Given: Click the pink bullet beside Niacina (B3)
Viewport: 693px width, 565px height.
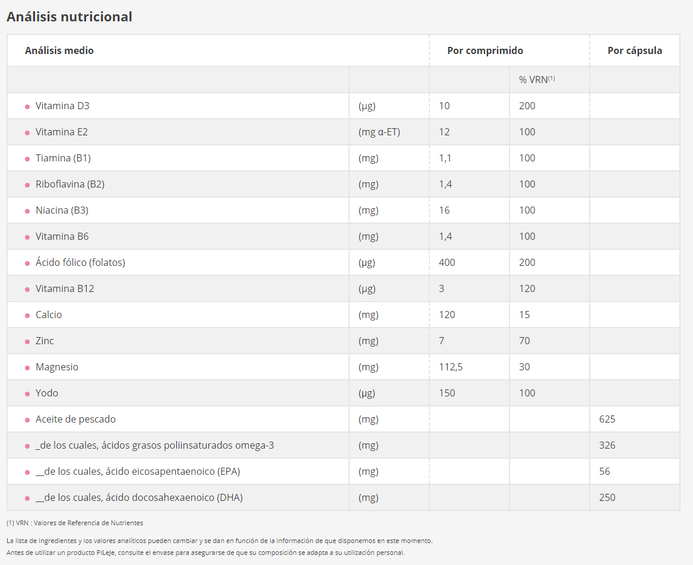Looking at the screenshot, I should click(27, 211).
